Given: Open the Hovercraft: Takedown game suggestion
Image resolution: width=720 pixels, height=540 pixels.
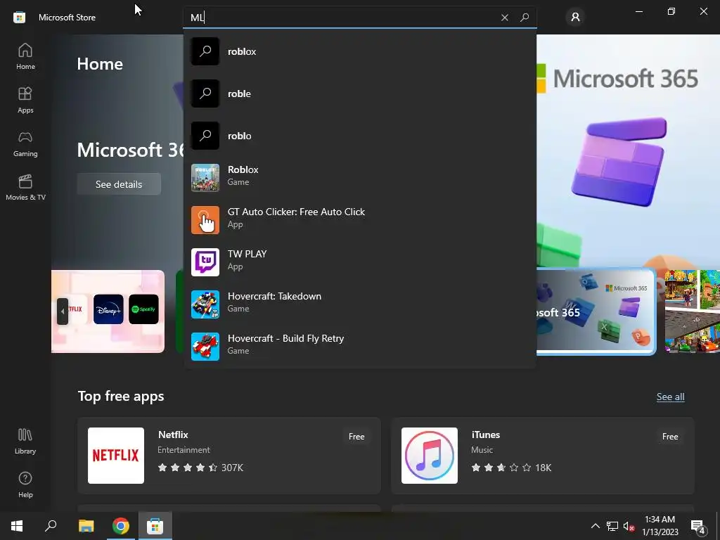Looking at the screenshot, I should coord(359,304).
